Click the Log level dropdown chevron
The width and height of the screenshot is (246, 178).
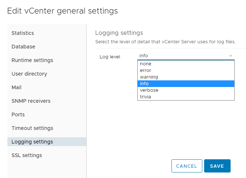pyautogui.click(x=231, y=56)
